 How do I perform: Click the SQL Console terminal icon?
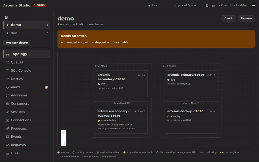[8, 71]
